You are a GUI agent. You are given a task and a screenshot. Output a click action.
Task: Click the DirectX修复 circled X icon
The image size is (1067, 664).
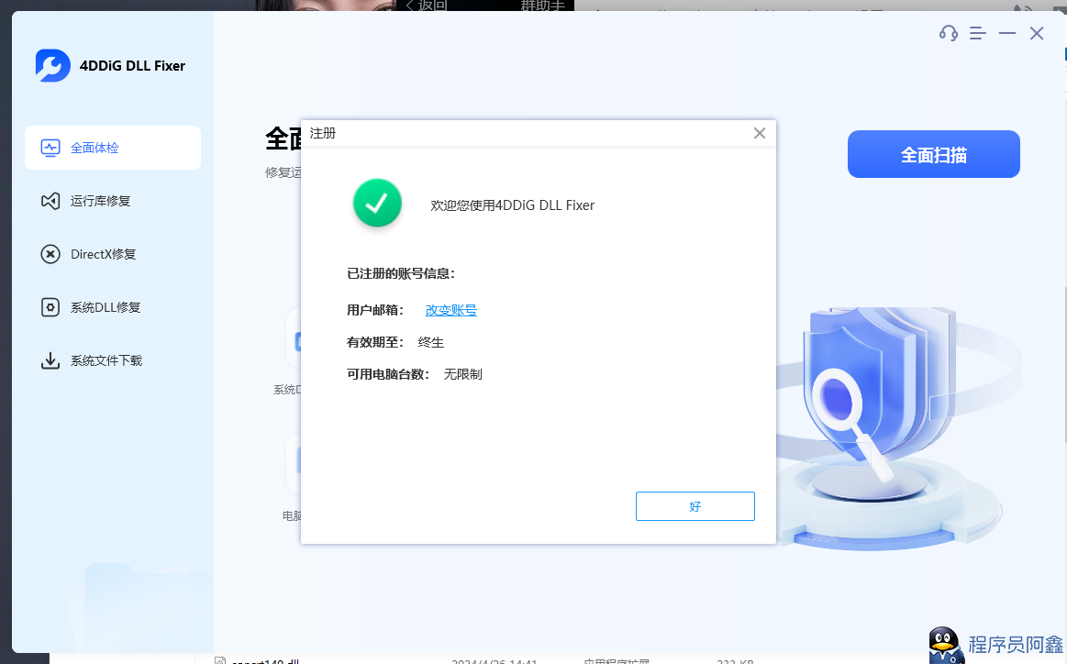pos(50,254)
